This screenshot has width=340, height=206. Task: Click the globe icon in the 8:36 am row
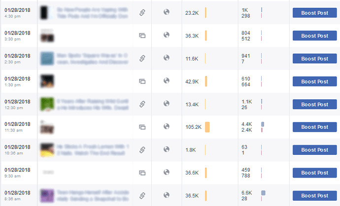click(x=167, y=195)
